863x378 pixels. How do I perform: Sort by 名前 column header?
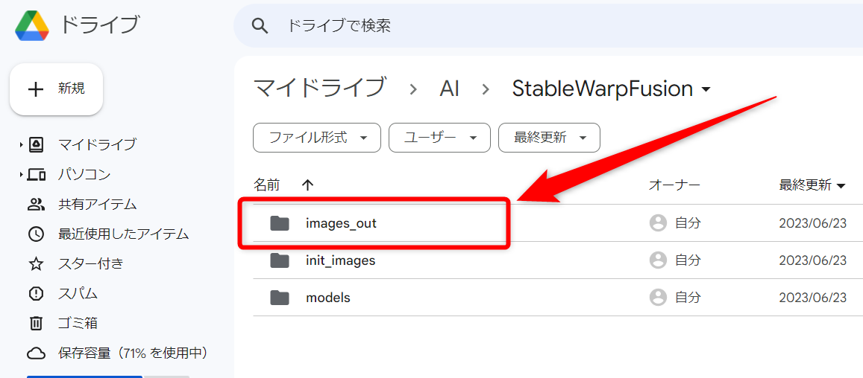266,185
